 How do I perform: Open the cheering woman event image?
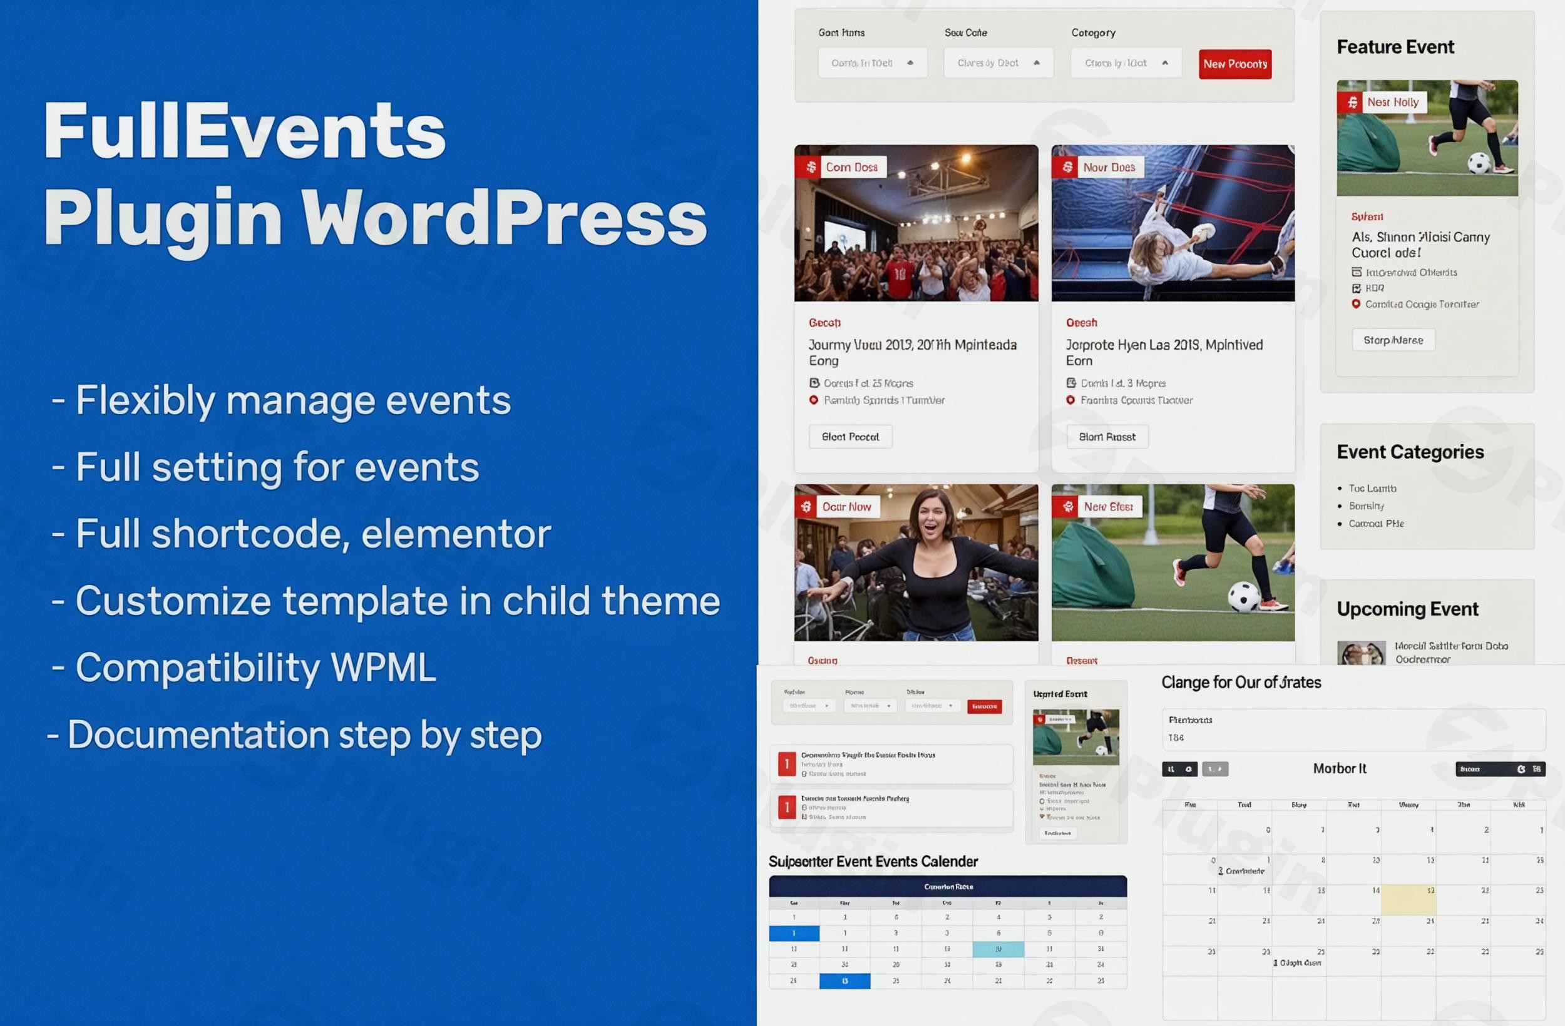coord(916,562)
